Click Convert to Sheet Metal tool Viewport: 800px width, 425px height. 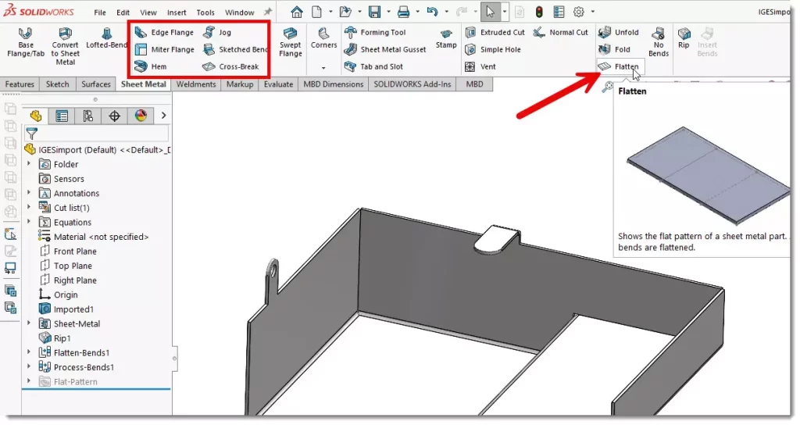pyautogui.click(x=66, y=46)
